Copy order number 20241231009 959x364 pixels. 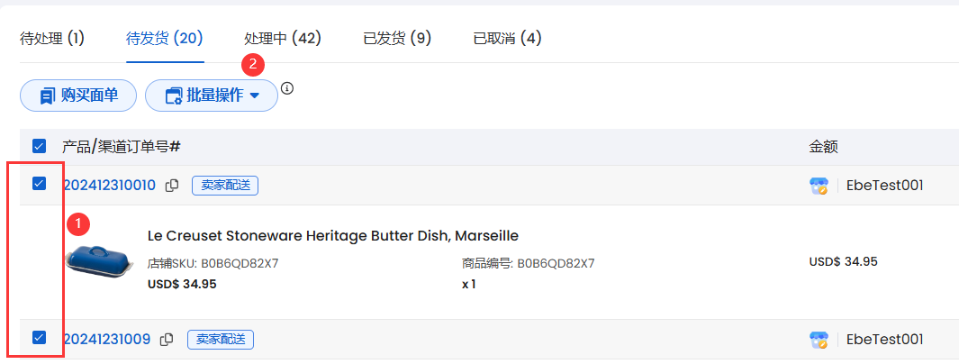167,340
